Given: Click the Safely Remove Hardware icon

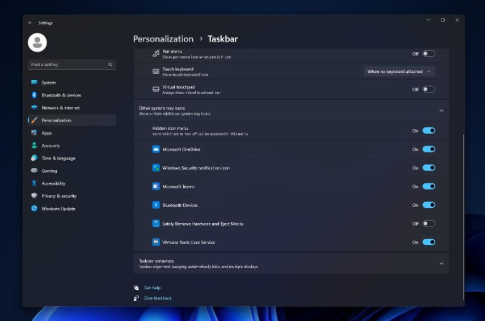Looking at the screenshot, I should tap(156, 224).
